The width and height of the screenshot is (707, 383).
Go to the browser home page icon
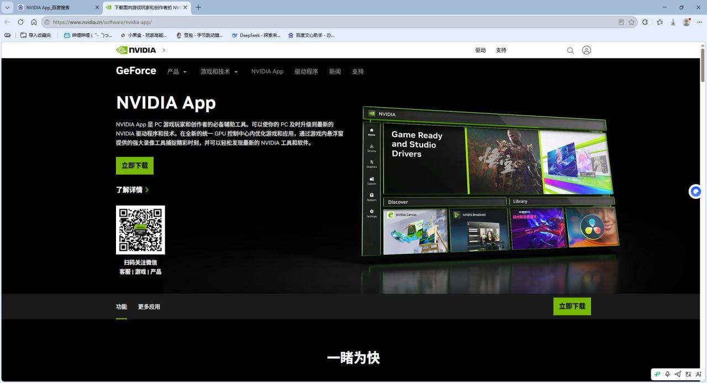[34, 22]
